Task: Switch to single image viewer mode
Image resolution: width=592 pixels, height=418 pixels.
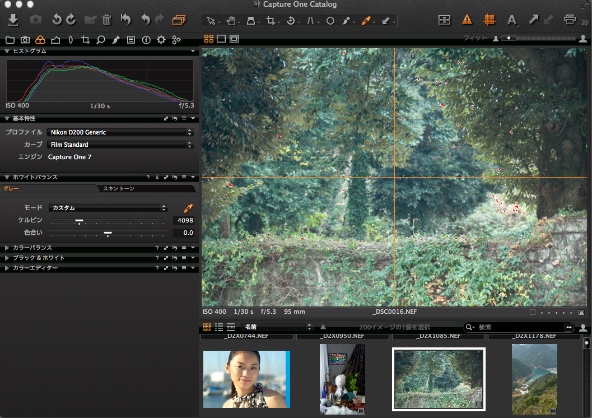Action: tap(221, 39)
